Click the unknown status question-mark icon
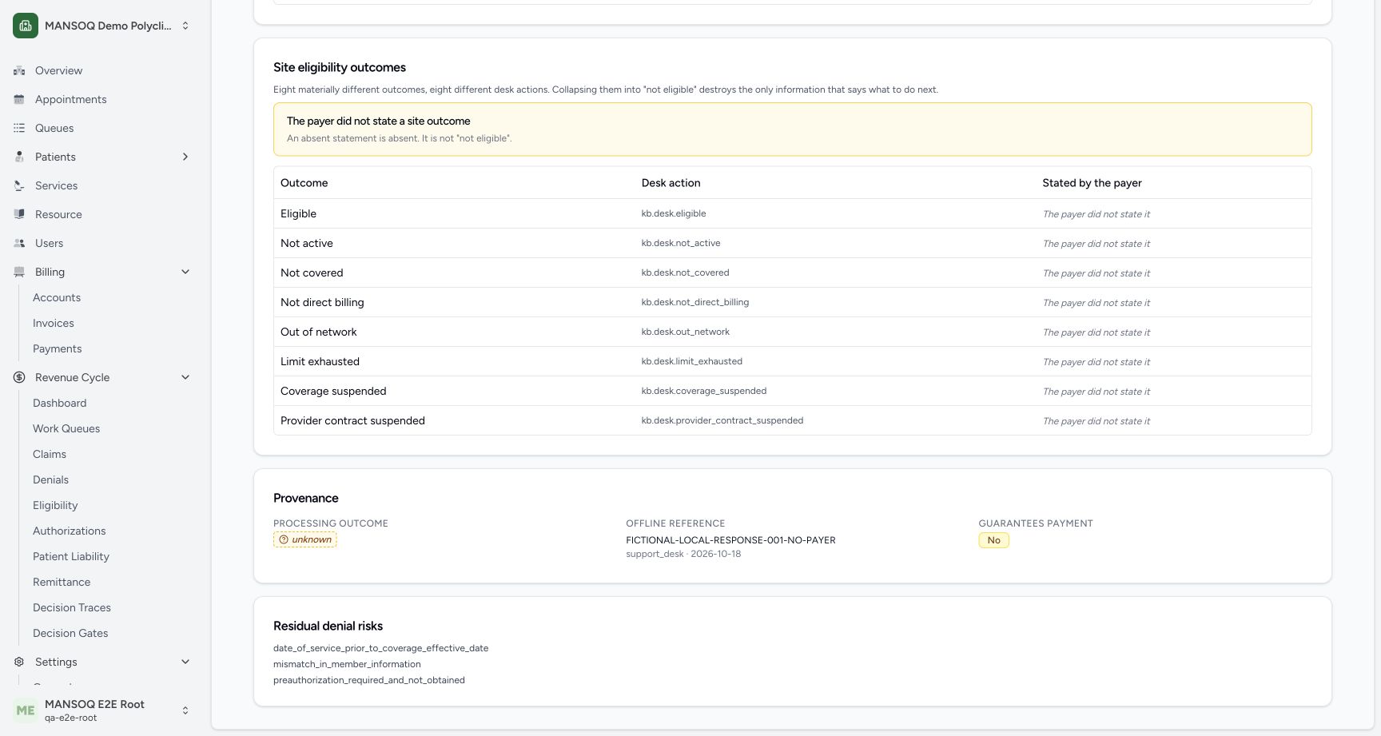 (283, 539)
